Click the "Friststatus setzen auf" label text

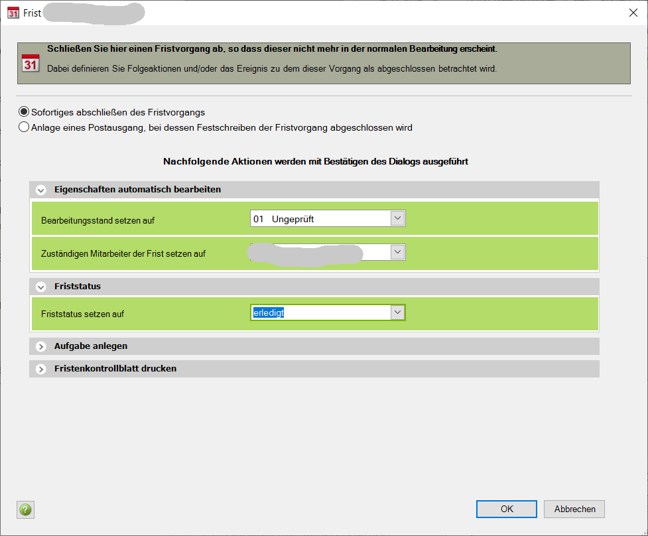[82, 314]
